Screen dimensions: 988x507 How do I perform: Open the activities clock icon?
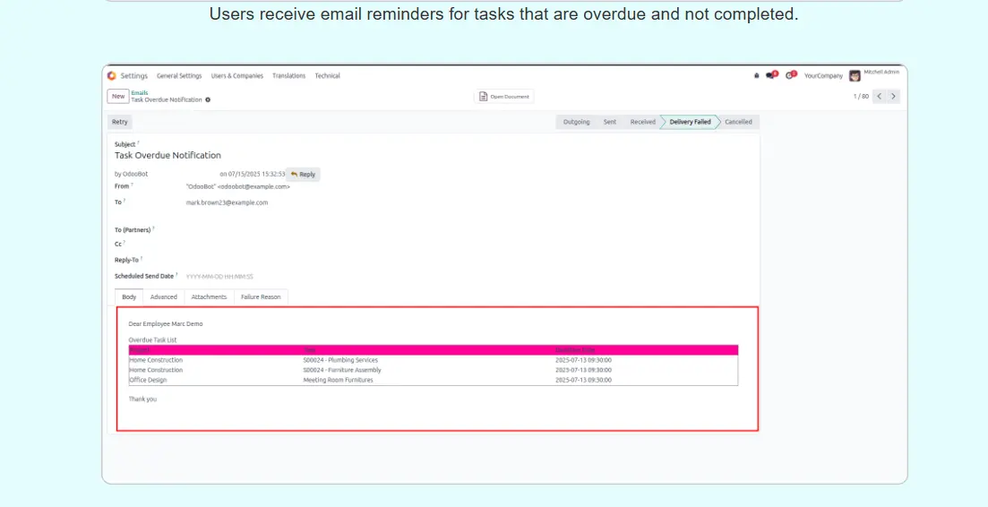790,76
